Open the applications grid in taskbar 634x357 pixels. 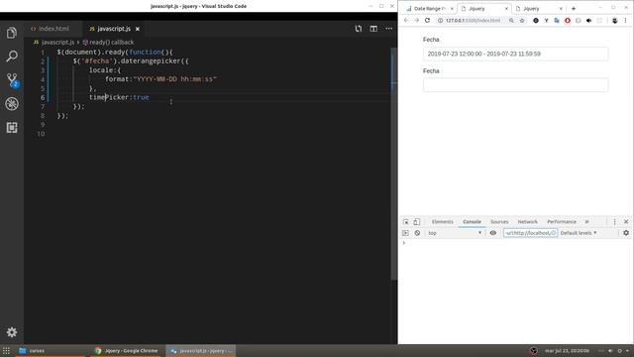click(x=6, y=350)
